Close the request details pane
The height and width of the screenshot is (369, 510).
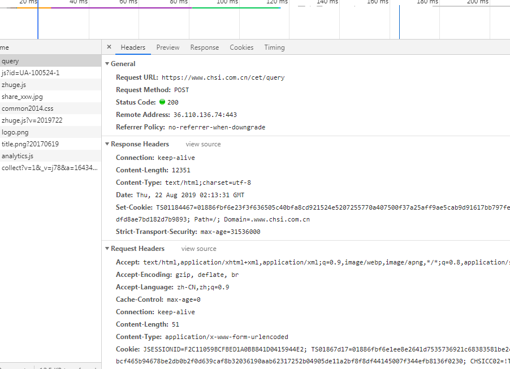click(108, 47)
